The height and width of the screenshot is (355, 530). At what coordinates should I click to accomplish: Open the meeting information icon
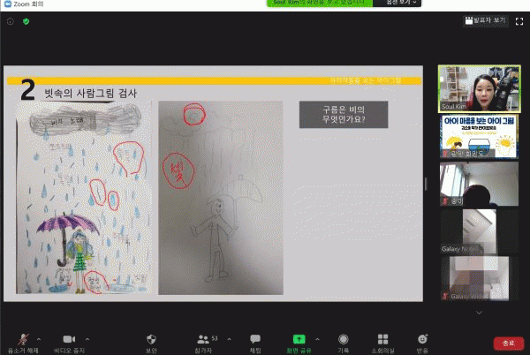coord(11,21)
